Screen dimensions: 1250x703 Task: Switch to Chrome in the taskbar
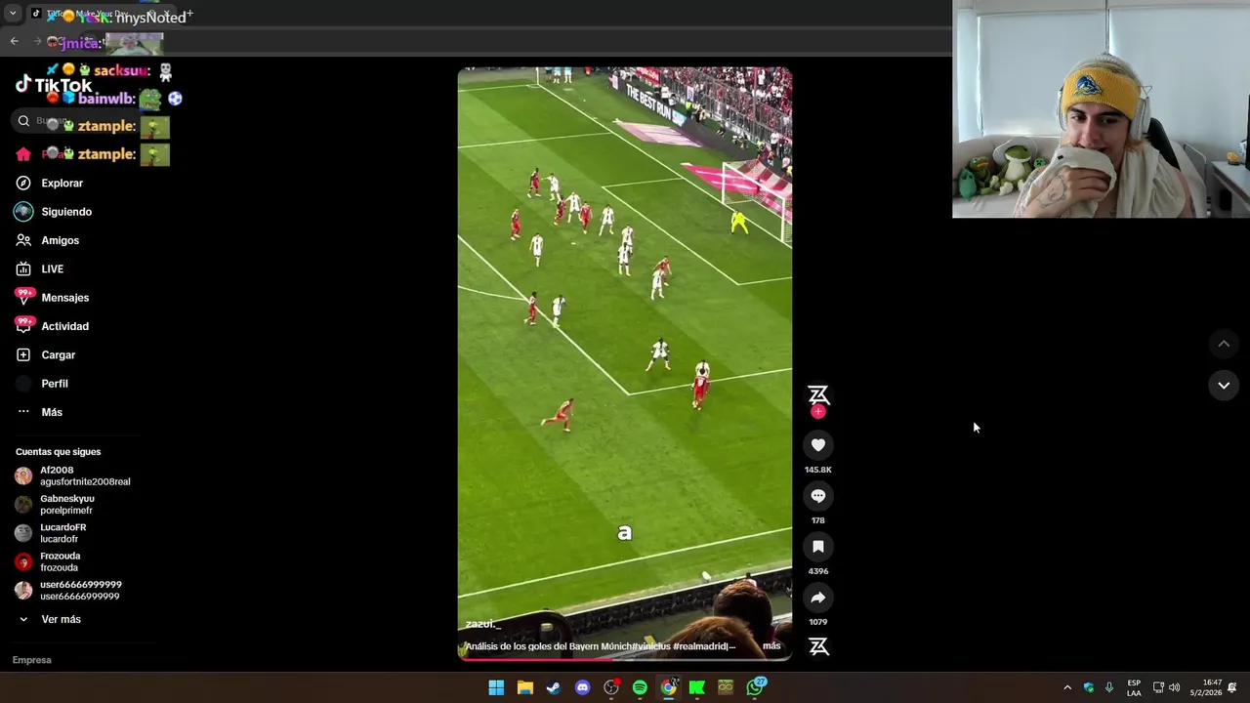coord(668,687)
